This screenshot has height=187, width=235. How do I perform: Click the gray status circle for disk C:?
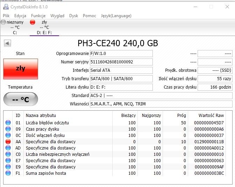pos(3,22)
